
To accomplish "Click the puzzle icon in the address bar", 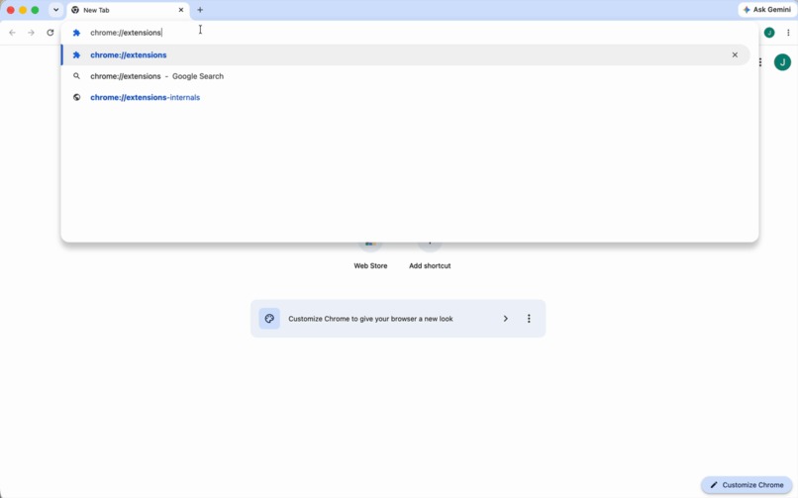I will 76,33.
